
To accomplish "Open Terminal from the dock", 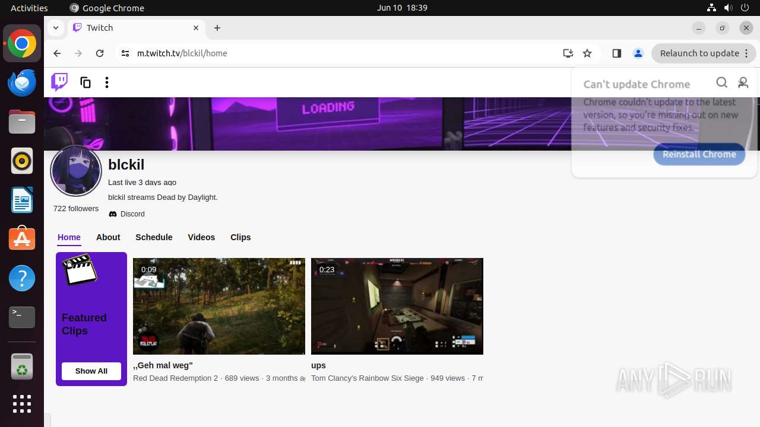I will pos(22,317).
